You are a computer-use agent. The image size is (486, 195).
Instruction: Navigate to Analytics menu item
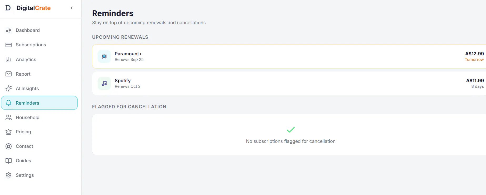(x=39, y=60)
